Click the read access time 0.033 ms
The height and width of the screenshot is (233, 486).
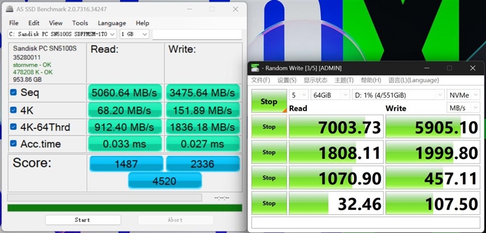pyautogui.click(x=125, y=144)
